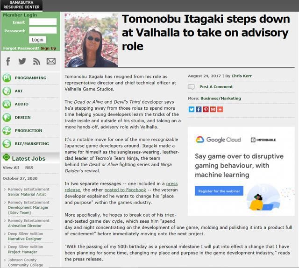Open the BIZ/MARKETING section
The image size is (299, 268).
(32, 144)
